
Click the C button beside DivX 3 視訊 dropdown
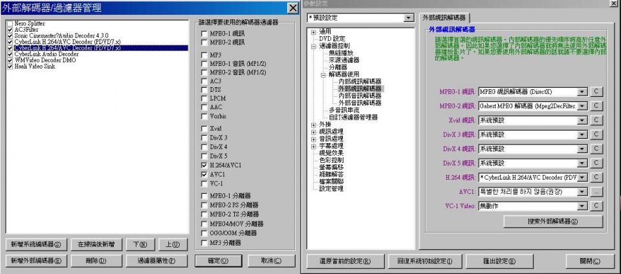tap(596, 134)
